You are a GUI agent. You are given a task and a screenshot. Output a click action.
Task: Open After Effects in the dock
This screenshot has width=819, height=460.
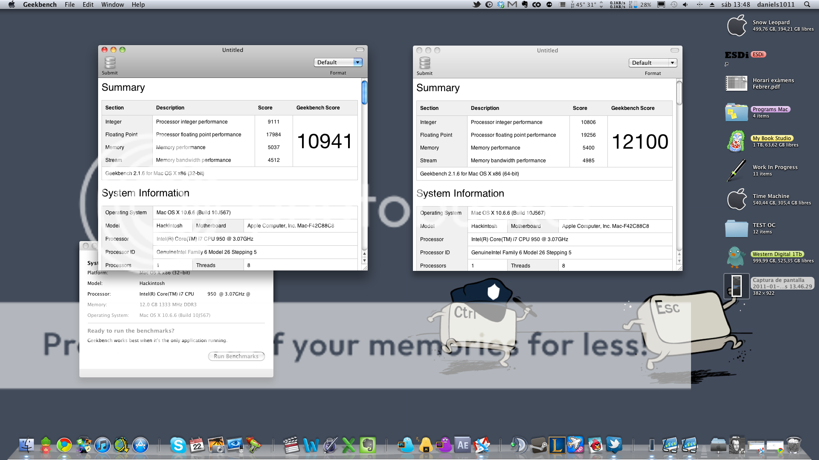coord(463,445)
